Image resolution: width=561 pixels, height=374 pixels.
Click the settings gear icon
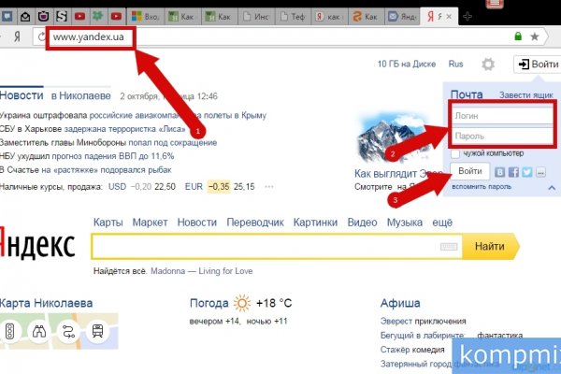click(x=487, y=65)
